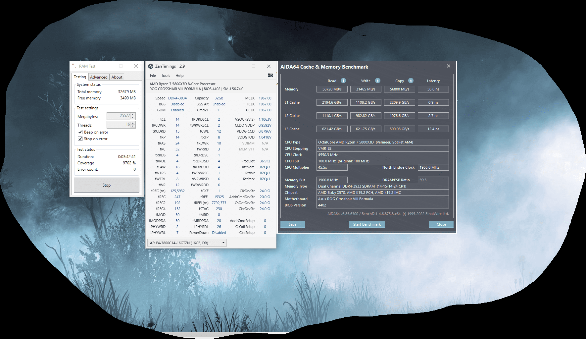The width and height of the screenshot is (586, 339).
Task: Click the Close button in AIDA64
Action: [441, 224]
